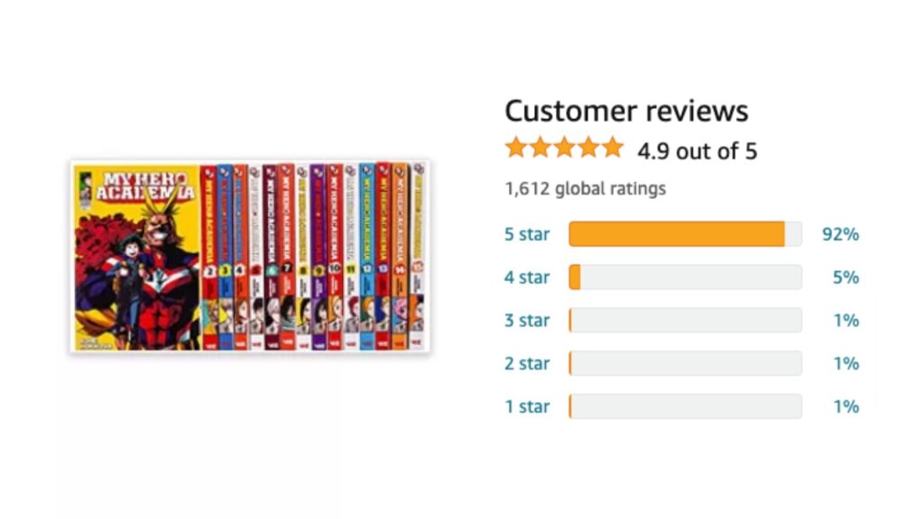
Task: Click the Customer reviews heading
Action: 625,111
